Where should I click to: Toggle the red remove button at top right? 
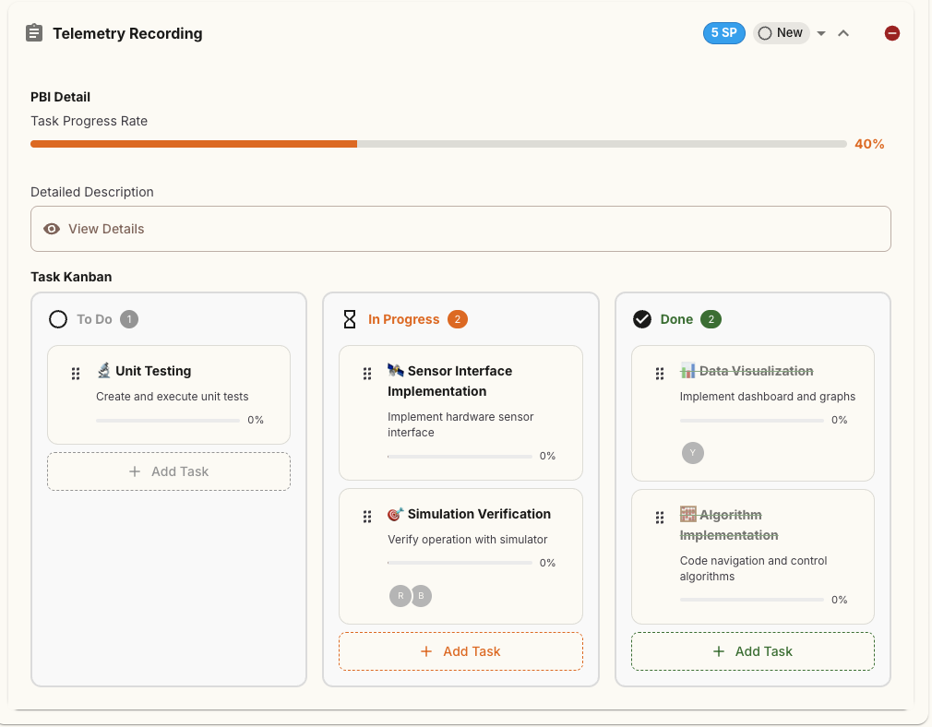tap(891, 32)
